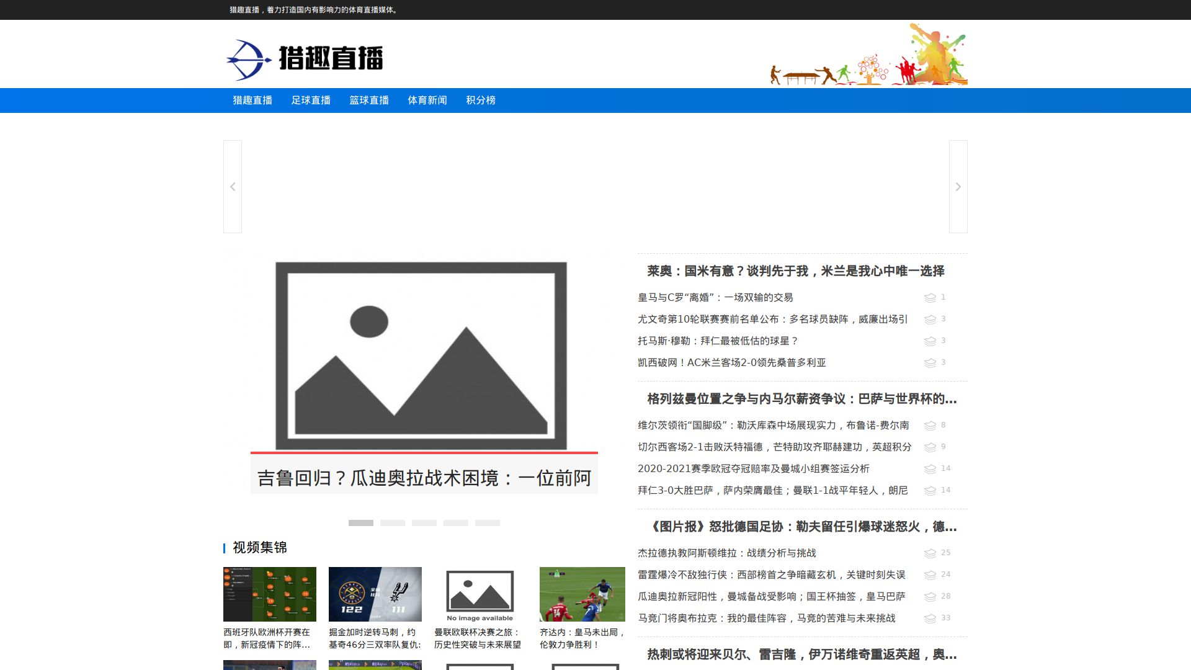The height and width of the screenshot is (670, 1191).
Task: Click the right carousel arrow
Action: [958, 187]
